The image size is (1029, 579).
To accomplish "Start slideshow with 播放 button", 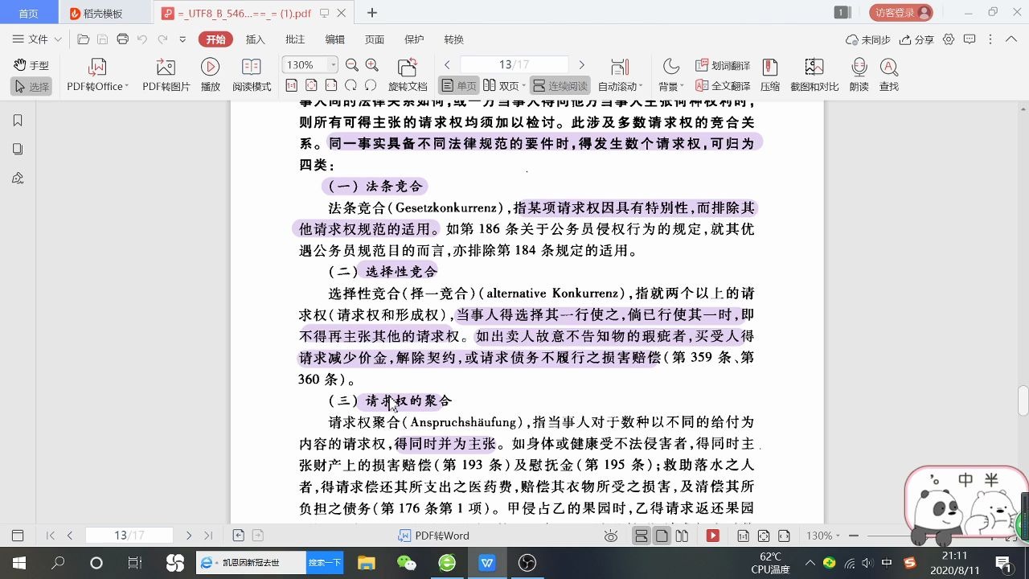I will (x=210, y=76).
